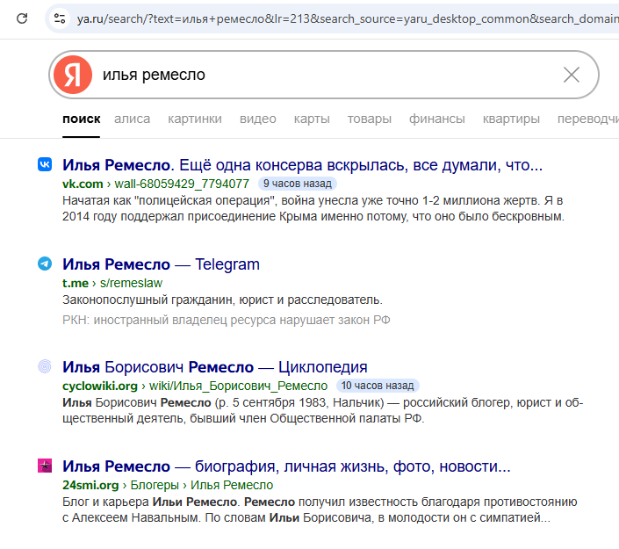Select the видео tab
The image size is (619, 549).
258,119
